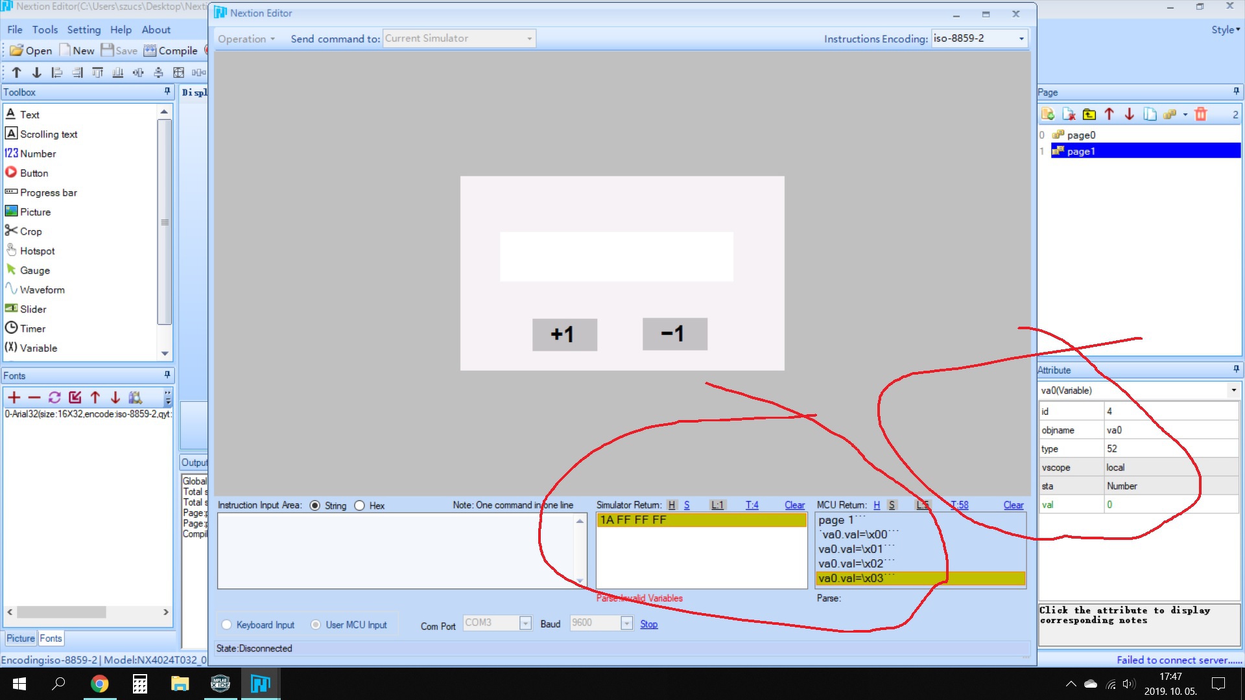Select the Keyboard Input radio option
This screenshot has height=700, width=1245.
[226, 625]
